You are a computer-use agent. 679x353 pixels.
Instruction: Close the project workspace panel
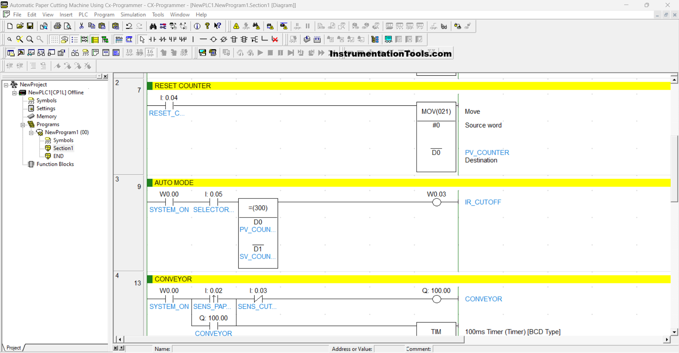tap(105, 76)
